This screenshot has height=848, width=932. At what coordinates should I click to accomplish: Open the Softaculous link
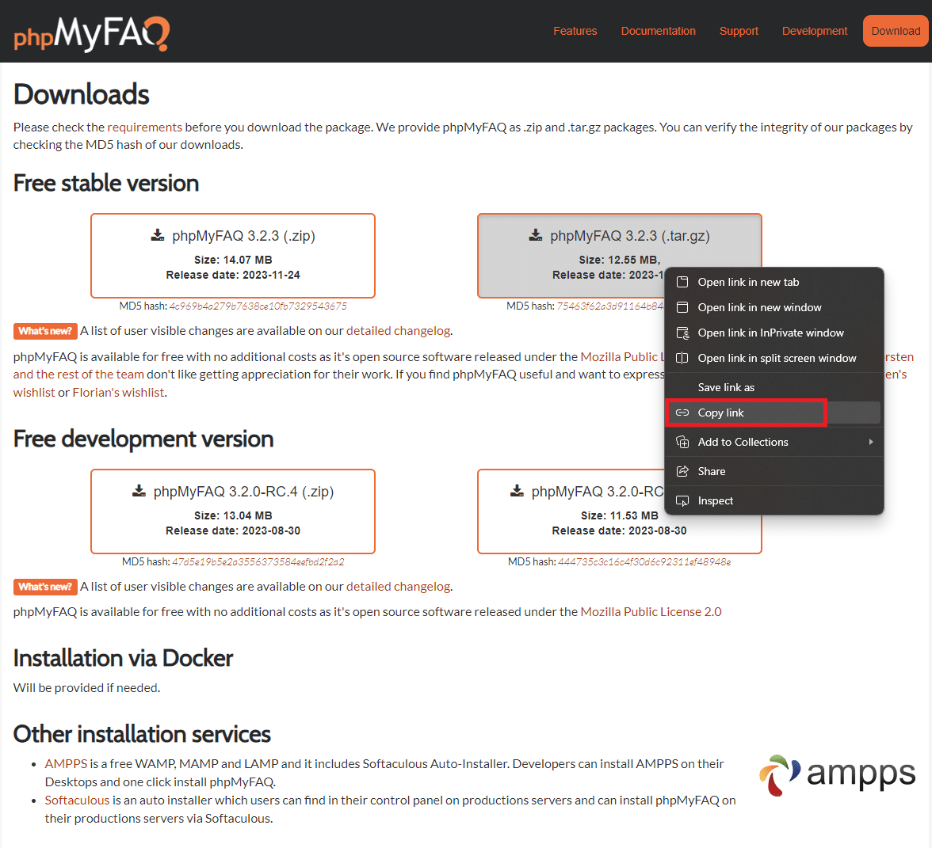tap(78, 800)
